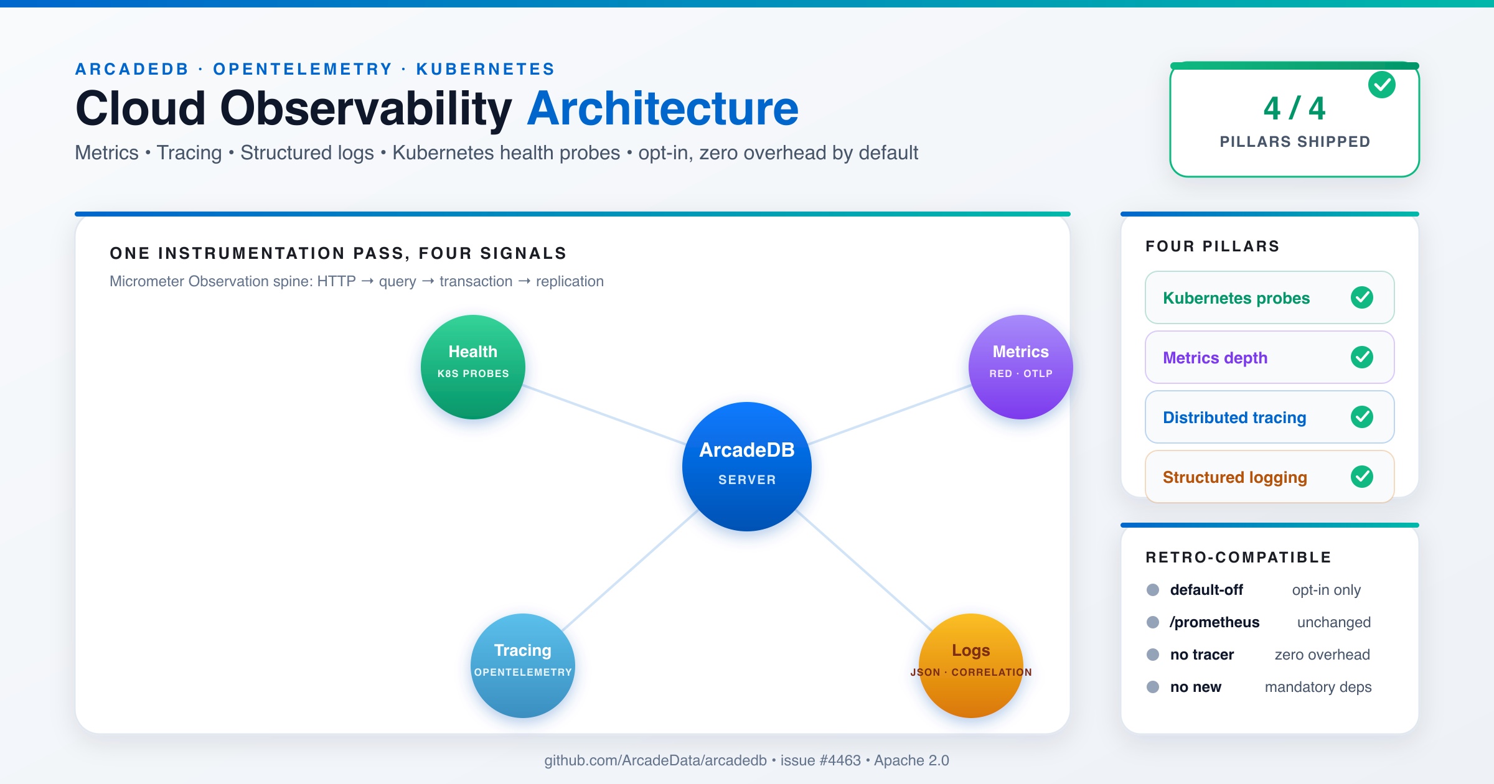
Task: Click the checkmark beside Distributed tracing
Action: (1362, 417)
